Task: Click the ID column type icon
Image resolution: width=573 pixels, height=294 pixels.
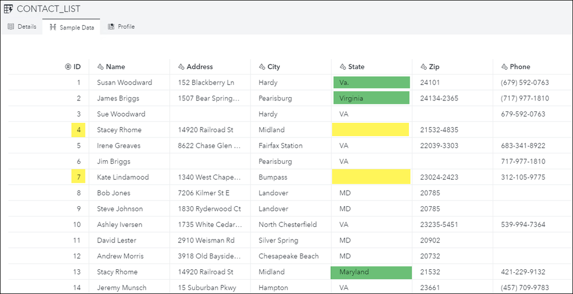Action: pyautogui.click(x=68, y=67)
